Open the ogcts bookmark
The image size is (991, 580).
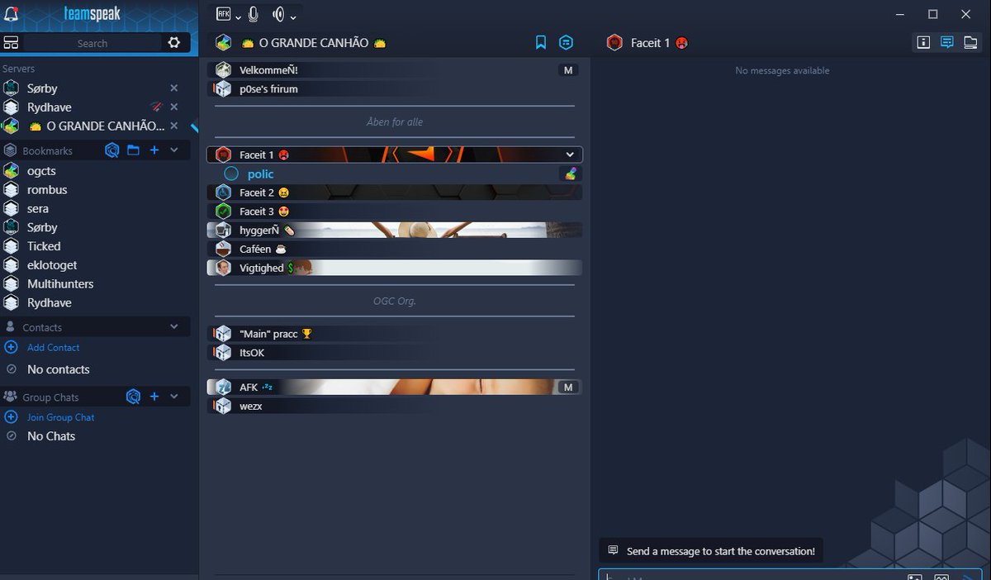[x=41, y=171]
